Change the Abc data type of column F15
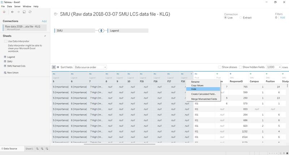 [x=141, y=74]
